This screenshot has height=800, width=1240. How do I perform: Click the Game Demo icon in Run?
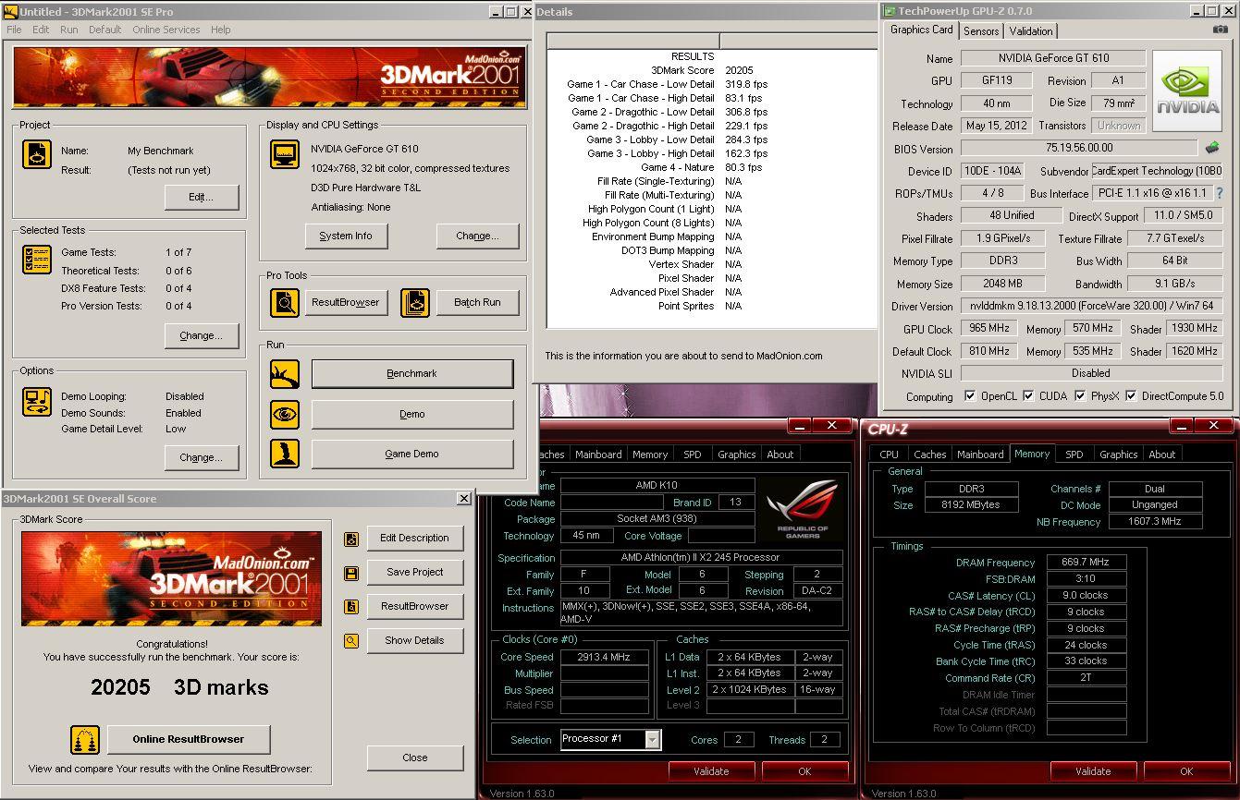(x=285, y=454)
